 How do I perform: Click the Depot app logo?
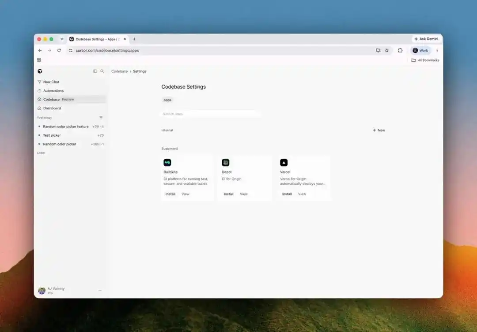(x=225, y=163)
